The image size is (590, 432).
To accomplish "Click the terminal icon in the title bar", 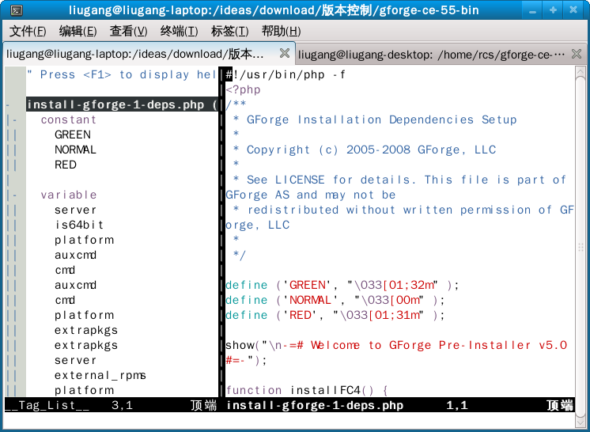I will point(16,10).
